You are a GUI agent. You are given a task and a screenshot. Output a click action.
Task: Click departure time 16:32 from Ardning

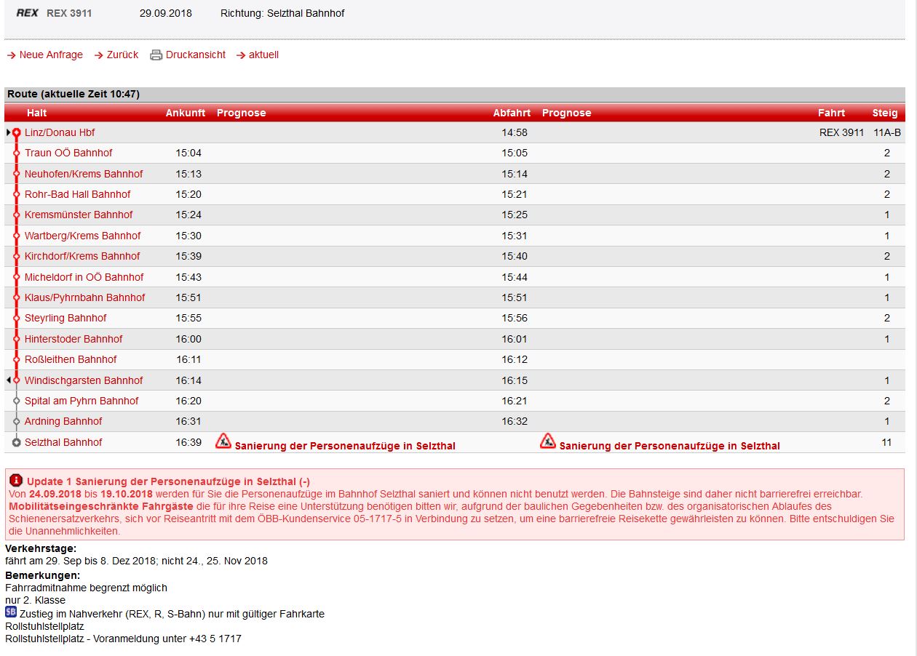point(515,421)
